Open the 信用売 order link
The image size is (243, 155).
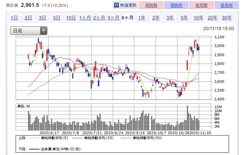(x=226, y=5)
